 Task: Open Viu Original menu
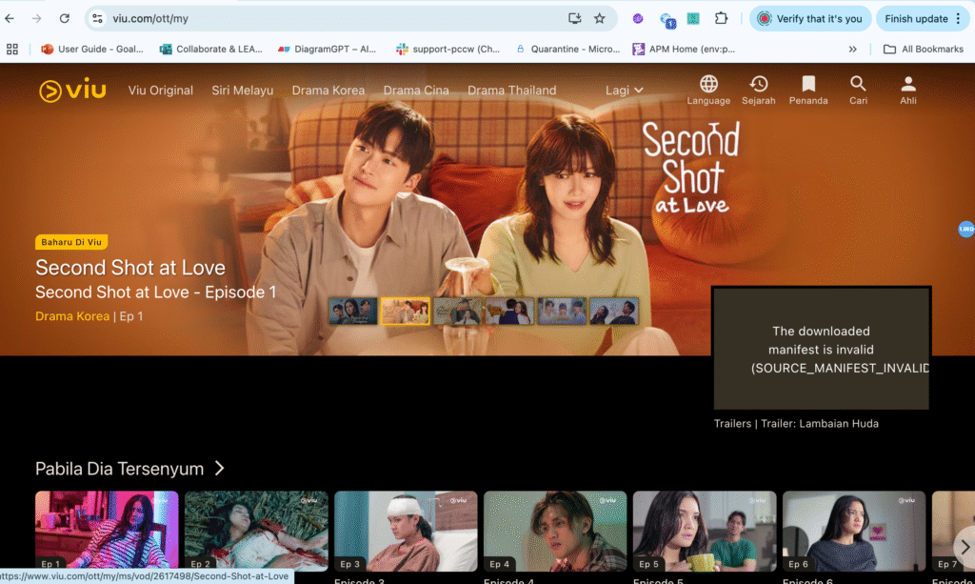[x=160, y=91]
